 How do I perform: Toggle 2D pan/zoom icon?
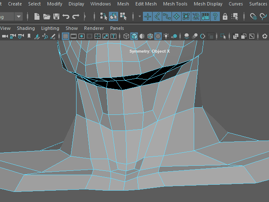(x=45, y=36)
